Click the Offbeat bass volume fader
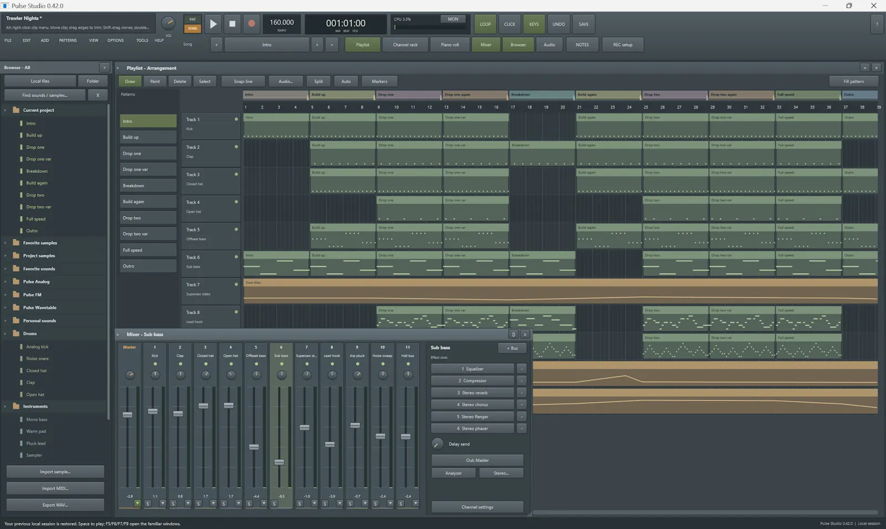Viewport: 886px width, 529px height. [254, 446]
